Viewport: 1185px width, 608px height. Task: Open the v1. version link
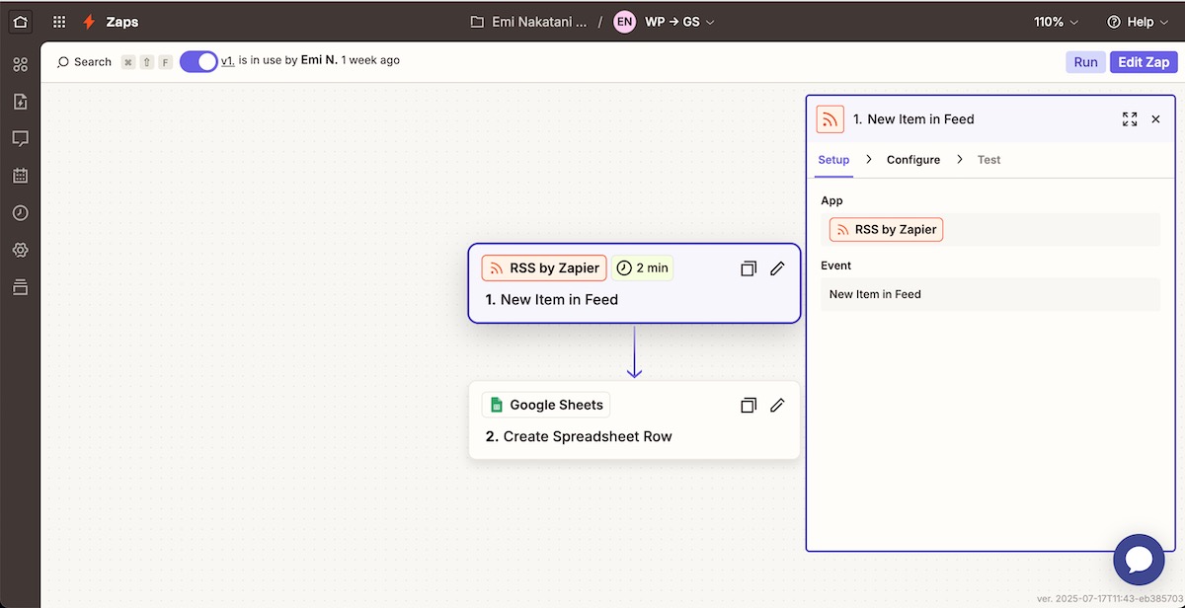point(227,60)
